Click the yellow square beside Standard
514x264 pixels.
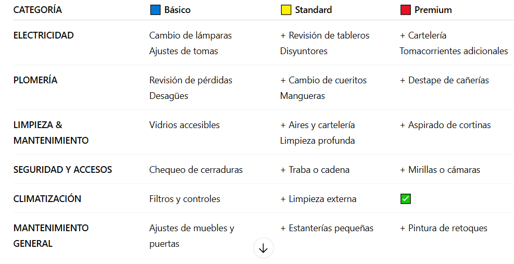286,10
